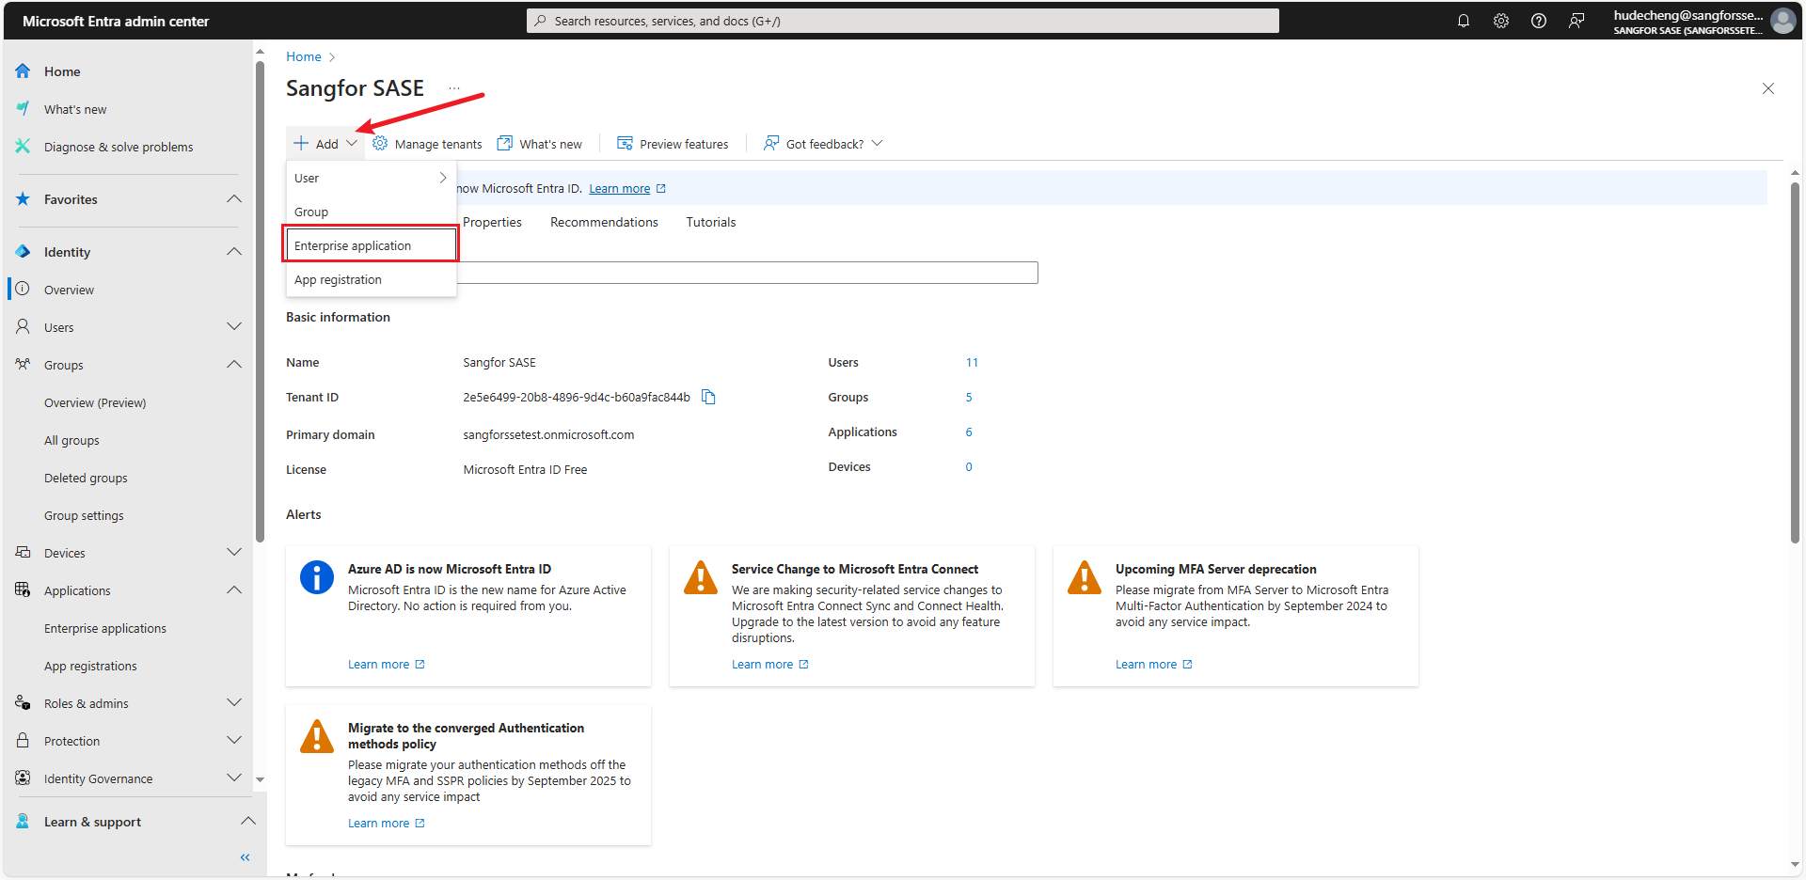Open Enterprise applications in sidebar
Image resolution: width=1806 pixels, height=880 pixels.
click(x=105, y=628)
